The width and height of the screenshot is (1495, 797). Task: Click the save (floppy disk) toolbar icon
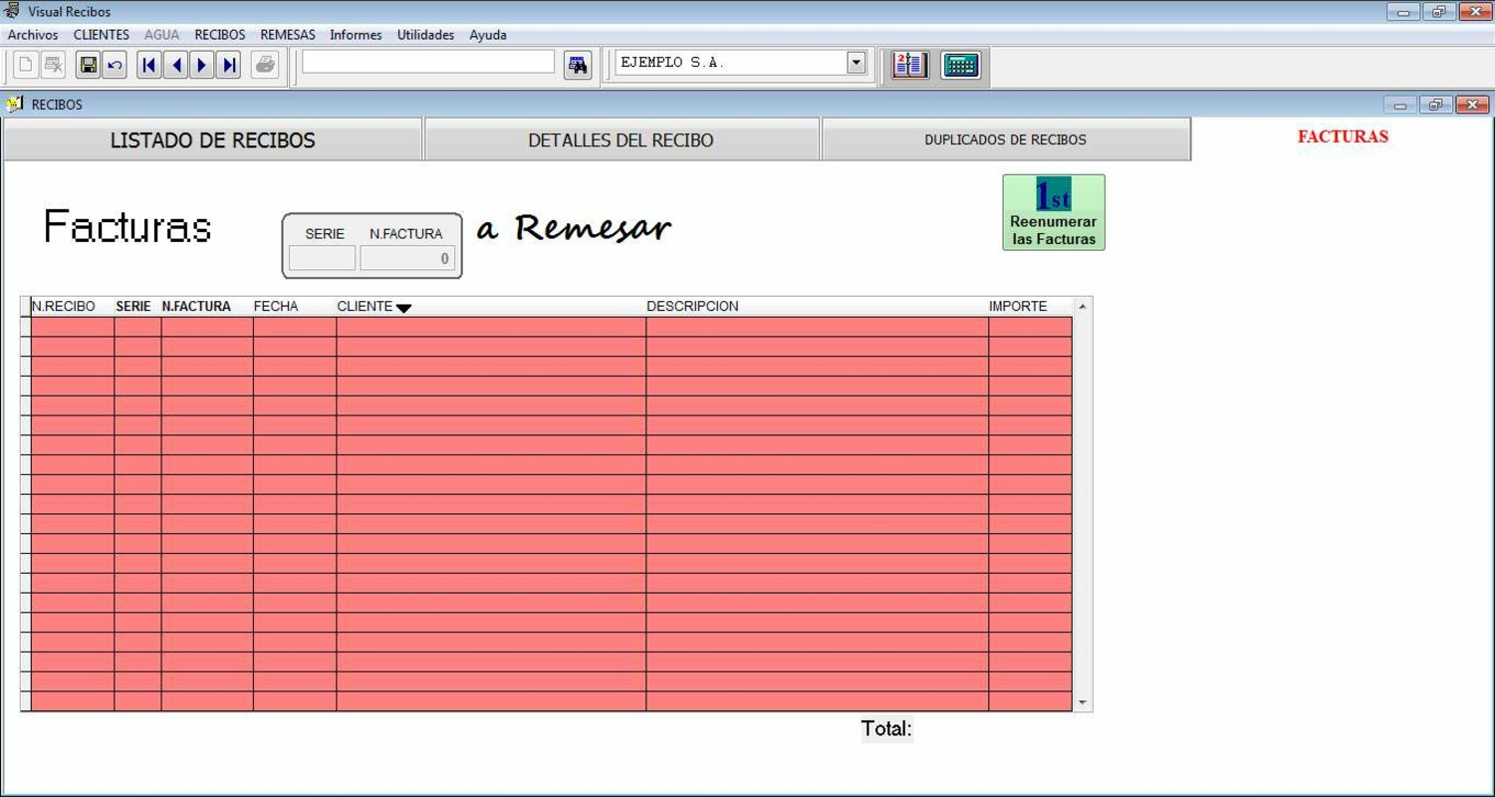coord(88,66)
